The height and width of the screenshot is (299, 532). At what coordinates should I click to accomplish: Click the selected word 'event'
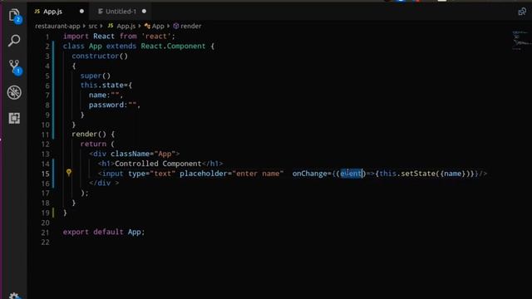click(351, 174)
